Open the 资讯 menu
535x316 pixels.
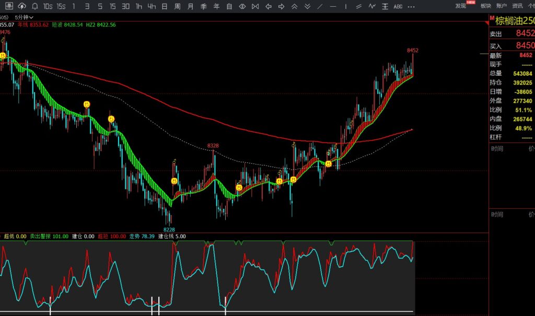coord(517,6)
